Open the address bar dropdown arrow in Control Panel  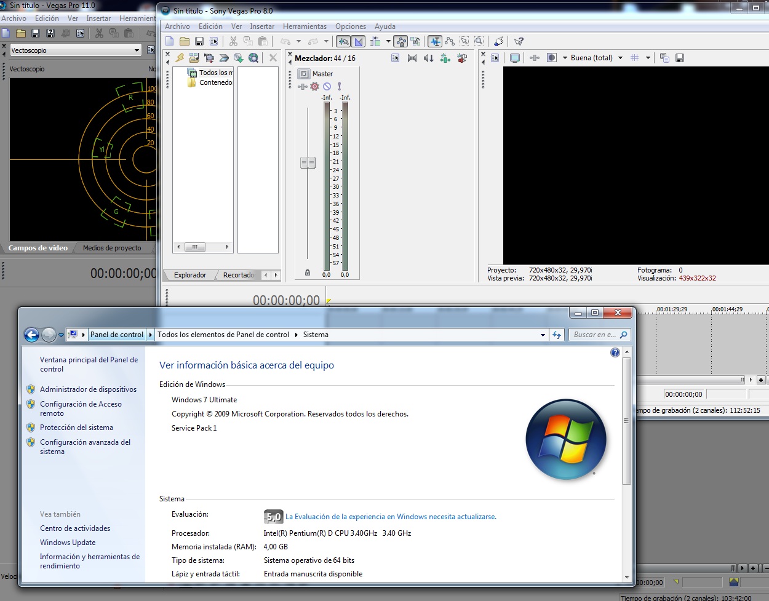point(543,335)
